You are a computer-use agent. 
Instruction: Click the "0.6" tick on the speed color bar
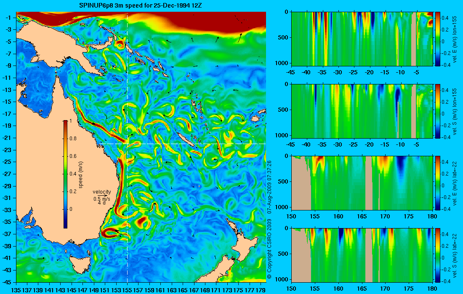pos(73,156)
